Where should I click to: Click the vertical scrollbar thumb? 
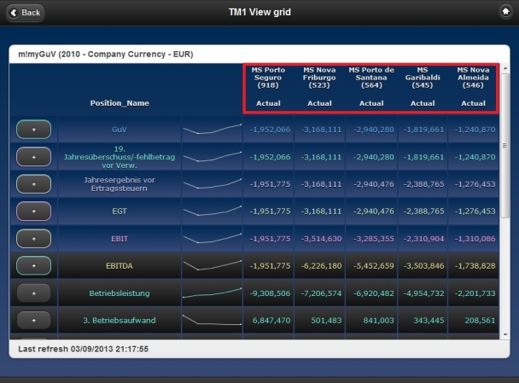point(505,146)
